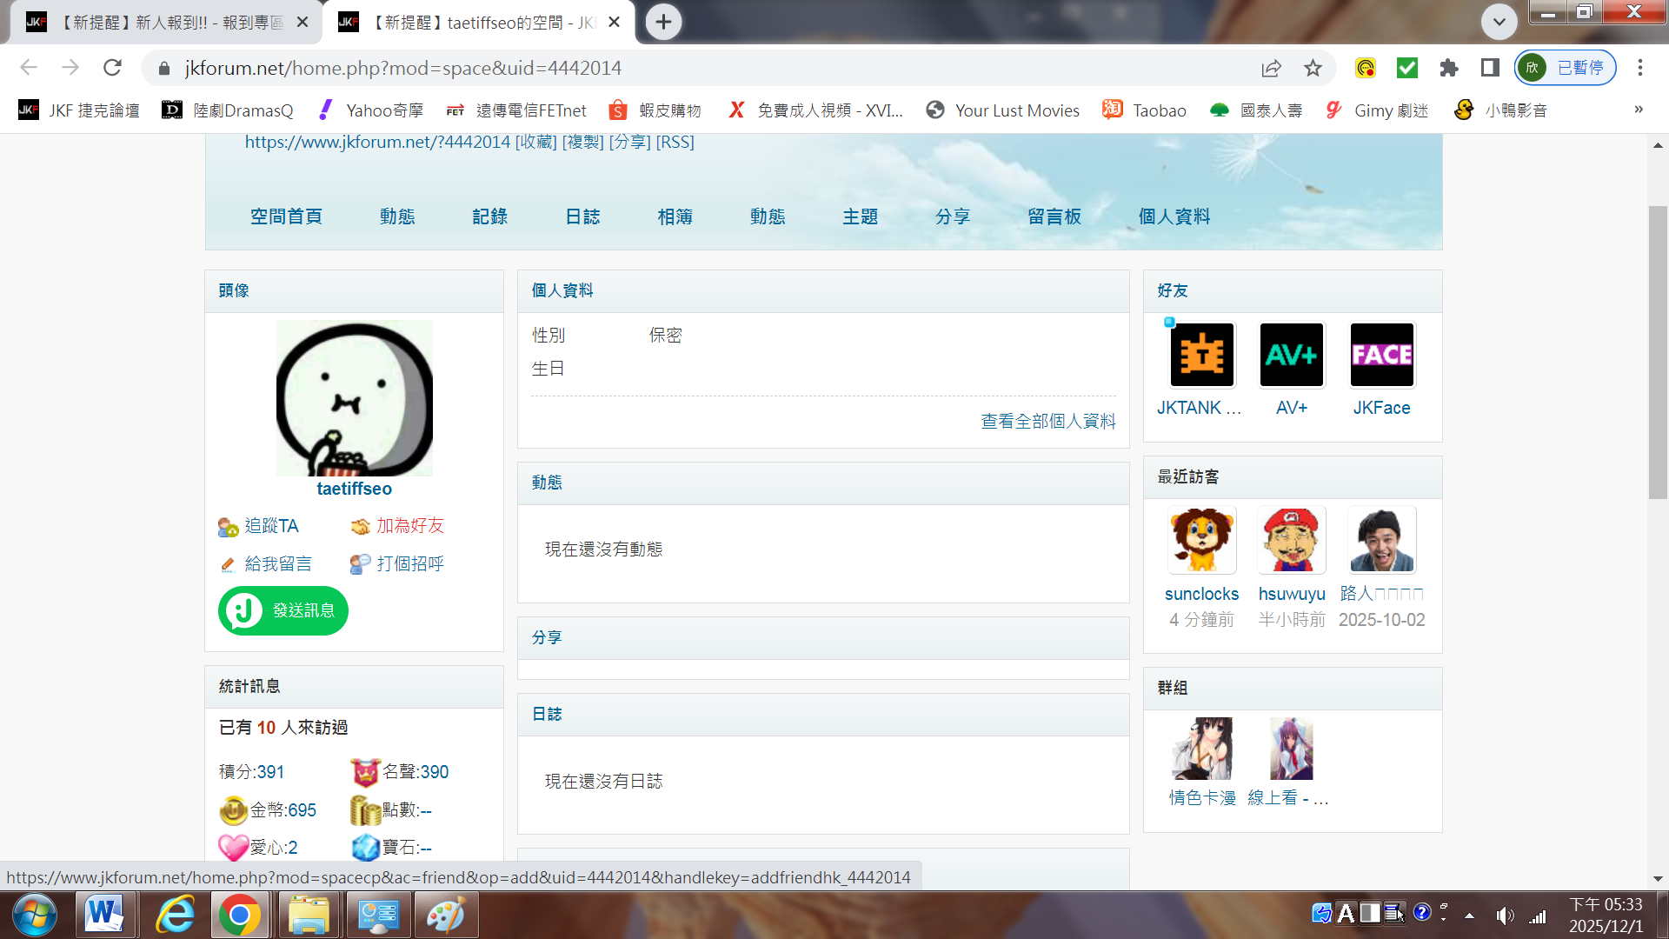1669x939 pixels.
Task: Open the 相簿 navigation tab
Action: [675, 216]
